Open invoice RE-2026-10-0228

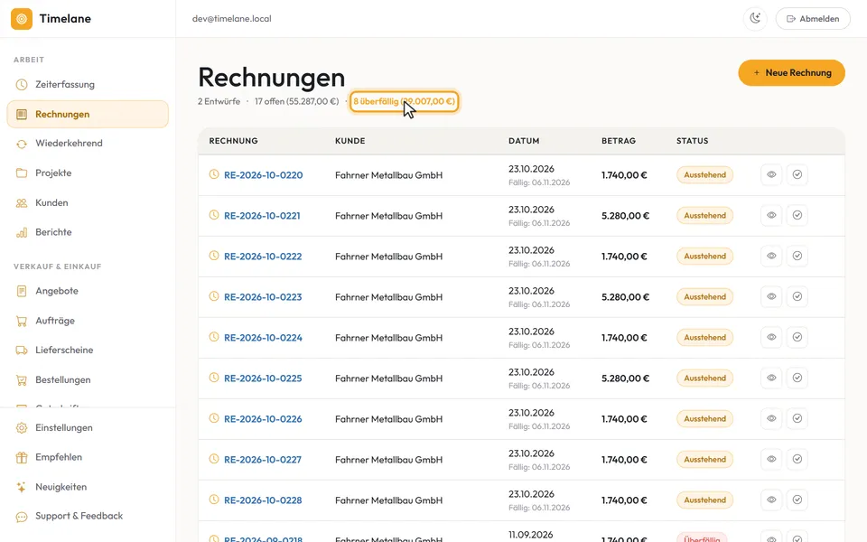263,500
